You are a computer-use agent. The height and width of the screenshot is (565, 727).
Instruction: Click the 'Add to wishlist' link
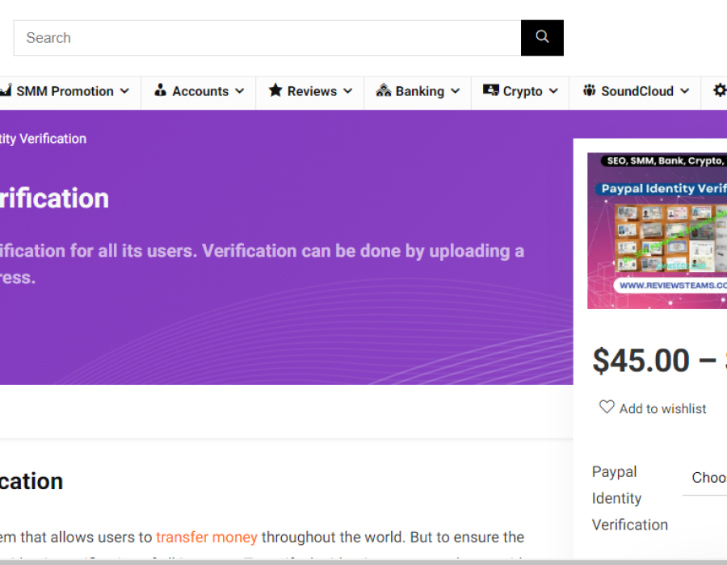point(662,408)
